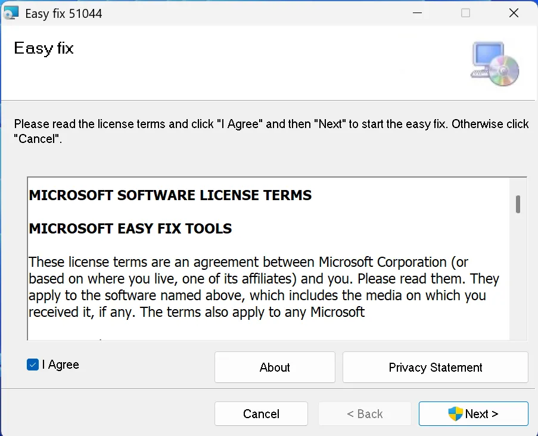View the Privacy Statement

[x=435, y=368]
